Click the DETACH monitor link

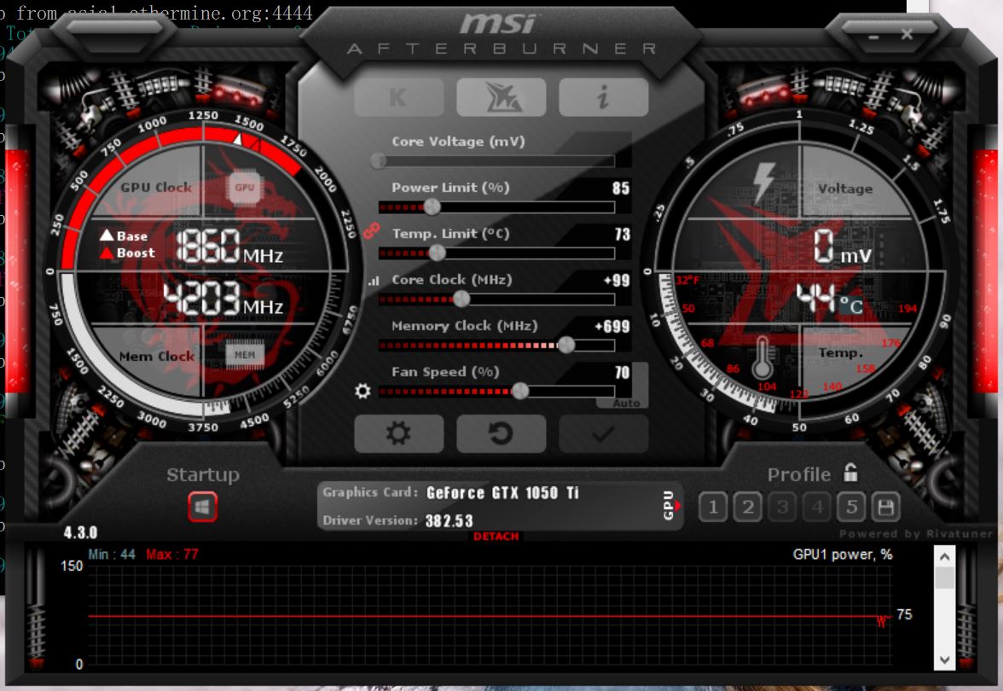tap(496, 537)
